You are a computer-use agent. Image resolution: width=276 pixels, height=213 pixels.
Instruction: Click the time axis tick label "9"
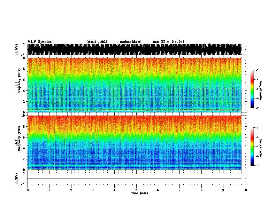tap(223, 190)
